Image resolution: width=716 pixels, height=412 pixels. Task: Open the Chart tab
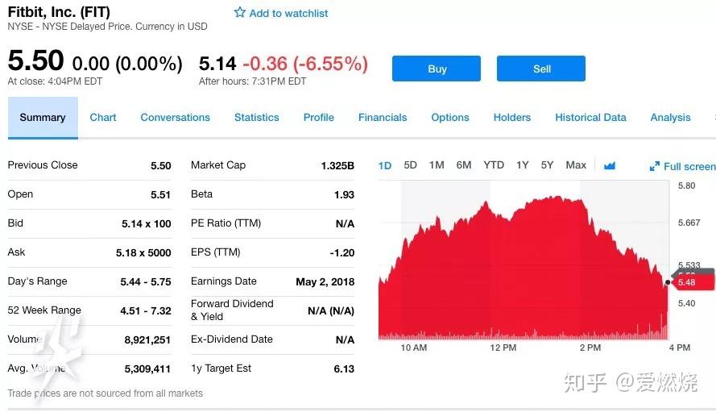tap(103, 118)
